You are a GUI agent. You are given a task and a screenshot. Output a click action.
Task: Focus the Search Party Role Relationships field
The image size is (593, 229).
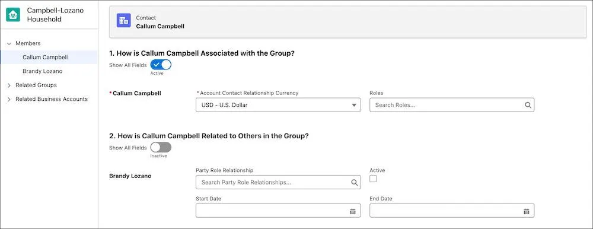click(278, 182)
